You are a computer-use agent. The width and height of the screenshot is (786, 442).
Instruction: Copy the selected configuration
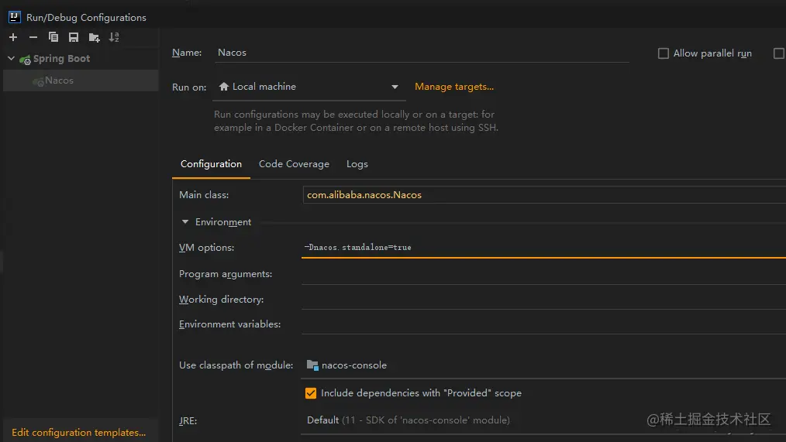53,37
